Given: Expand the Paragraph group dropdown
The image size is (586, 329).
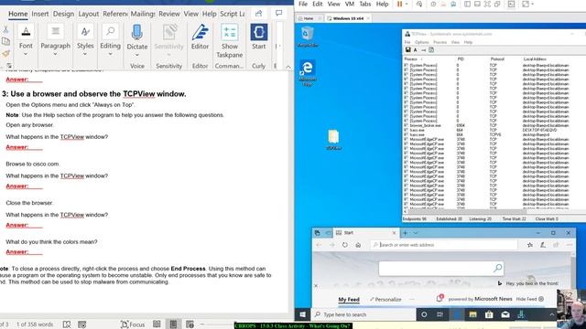Looking at the screenshot, I should click(55, 54).
